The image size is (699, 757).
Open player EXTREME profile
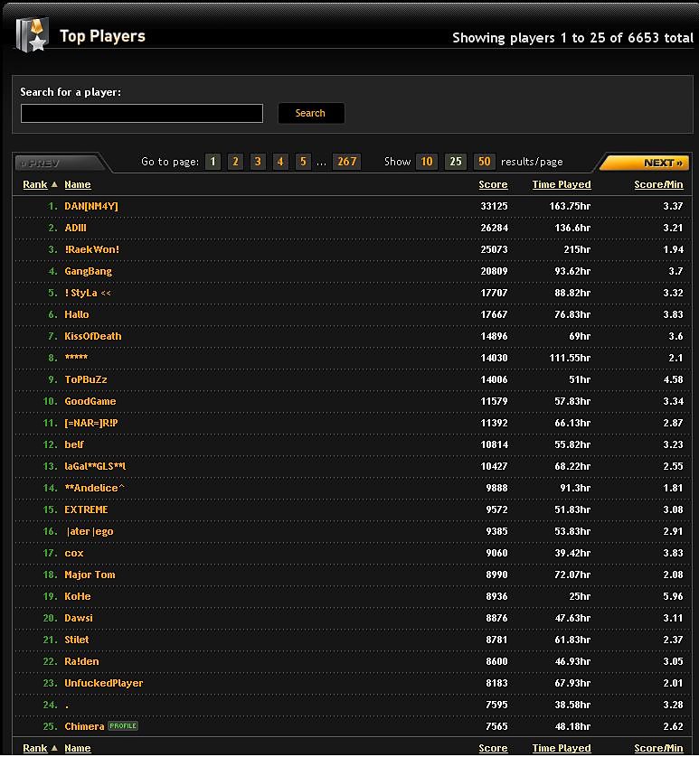coord(86,509)
